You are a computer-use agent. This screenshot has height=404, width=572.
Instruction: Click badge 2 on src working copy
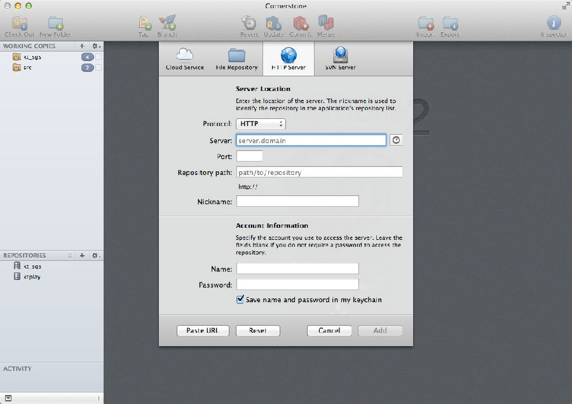[x=88, y=67]
